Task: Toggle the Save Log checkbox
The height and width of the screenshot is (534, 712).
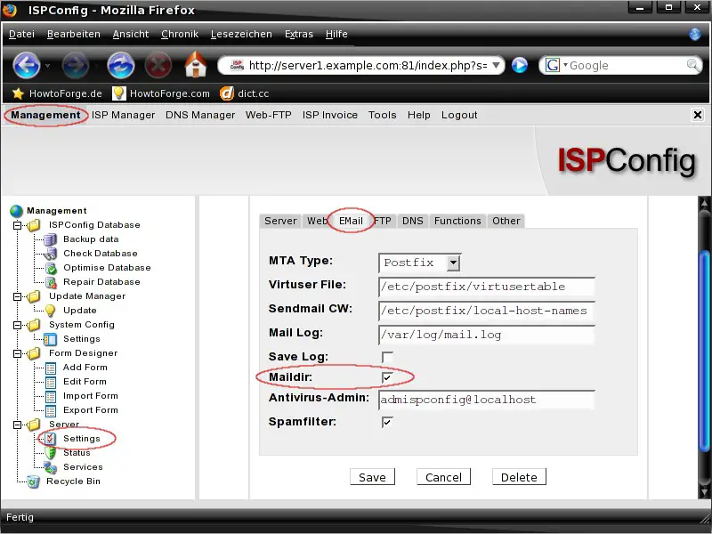Action: pos(387,357)
